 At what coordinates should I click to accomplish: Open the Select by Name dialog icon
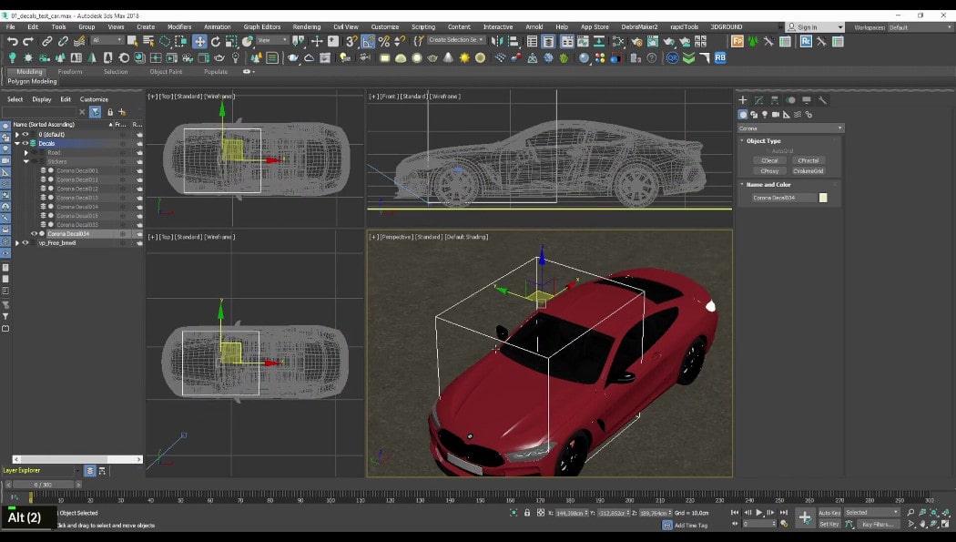148,42
